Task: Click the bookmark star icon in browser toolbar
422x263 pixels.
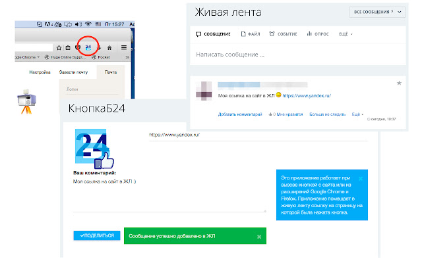Action: pos(59,48)
